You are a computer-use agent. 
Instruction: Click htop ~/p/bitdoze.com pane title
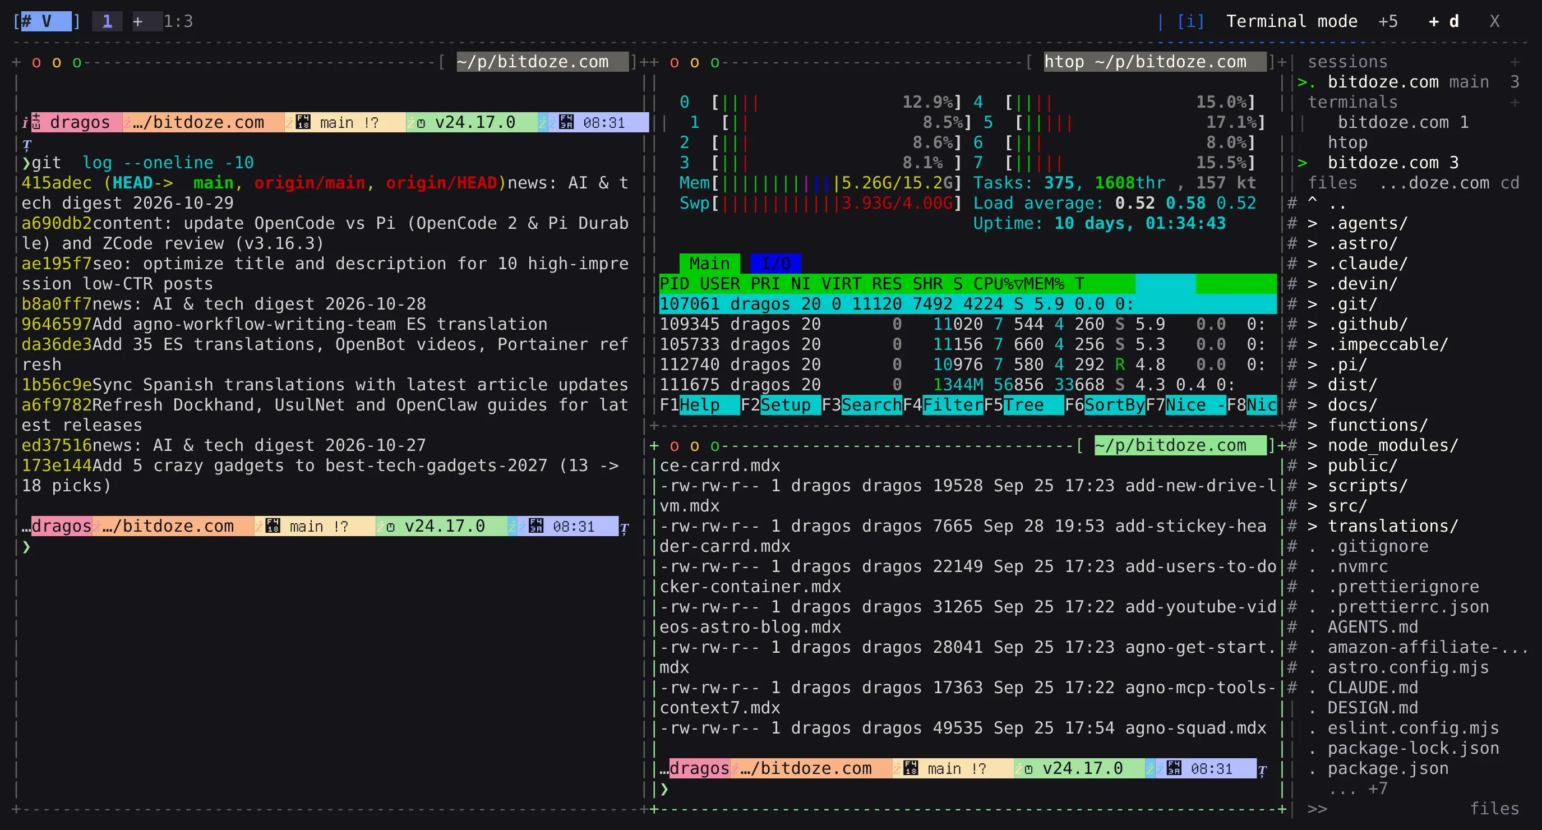pos(1155,62)
